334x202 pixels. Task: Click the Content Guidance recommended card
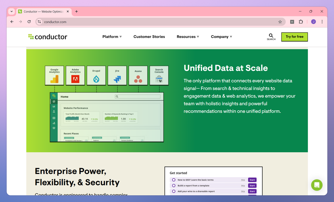(132, 139)
